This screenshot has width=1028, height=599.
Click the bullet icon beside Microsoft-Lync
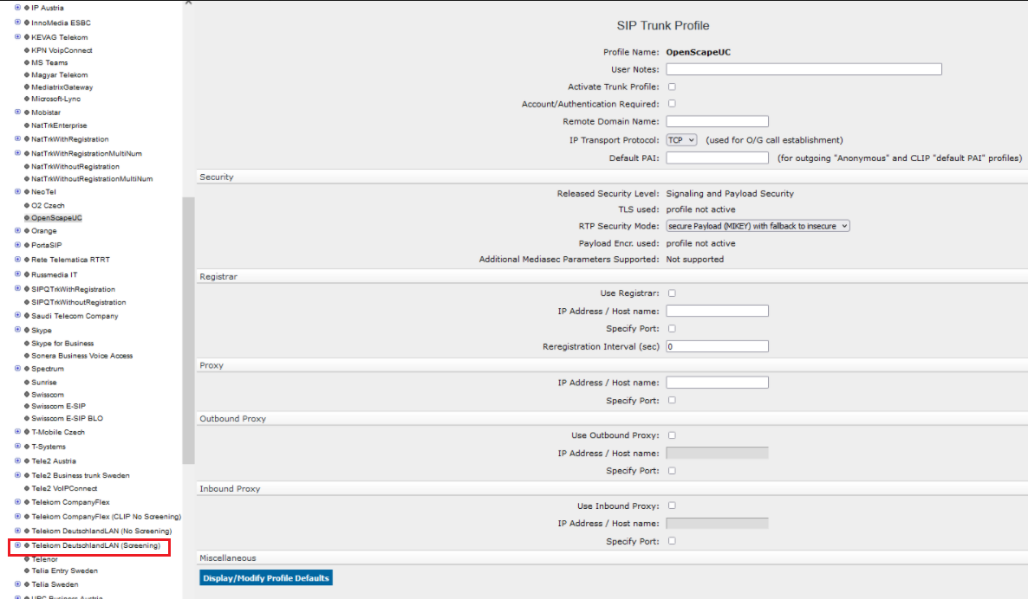(27, 99)
